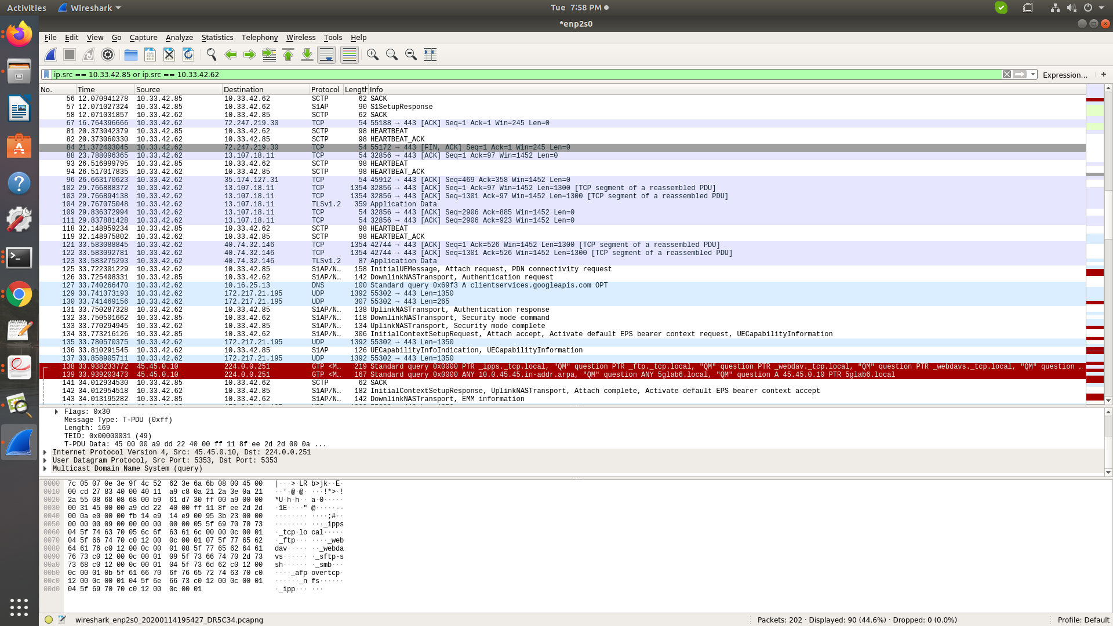
Task: Expand the Flags: 0x30 tree item
Action: (56, 412)
